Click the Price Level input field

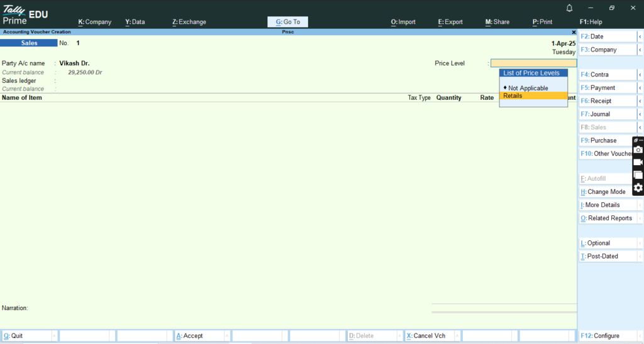(533, 63)
